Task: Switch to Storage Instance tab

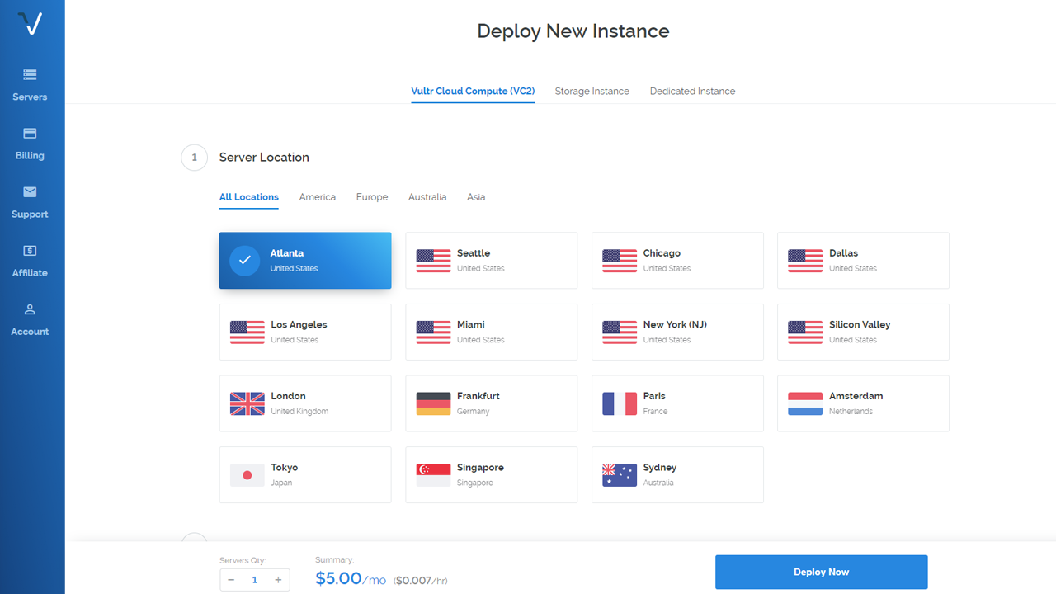Action: coord(592,91)
